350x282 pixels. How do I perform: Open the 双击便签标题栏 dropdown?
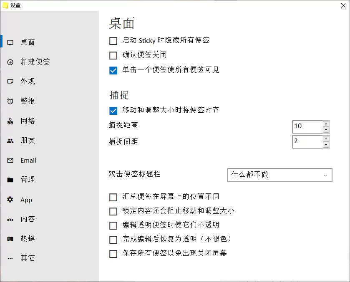pyautogui.click(x=279, y=175)
